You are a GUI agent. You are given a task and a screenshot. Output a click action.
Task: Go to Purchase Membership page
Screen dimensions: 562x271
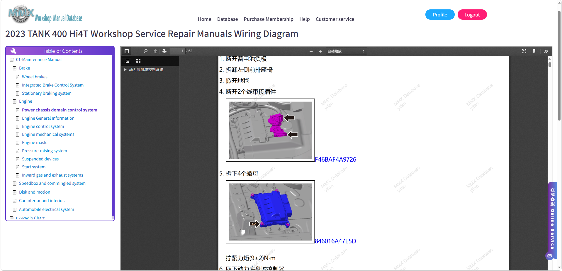tap(269, 19)
